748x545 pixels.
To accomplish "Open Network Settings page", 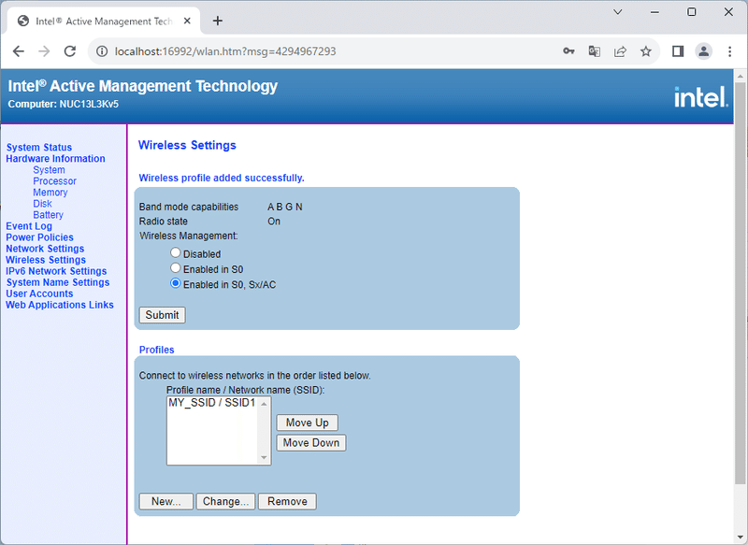I will pos(45,249).
